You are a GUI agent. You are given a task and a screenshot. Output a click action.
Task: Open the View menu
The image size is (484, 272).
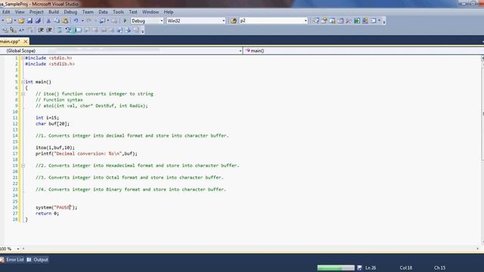tap(20, 12)
